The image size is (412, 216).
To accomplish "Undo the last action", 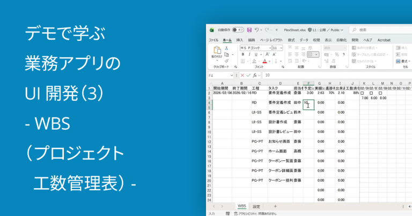I will click(x=257, y=30).
